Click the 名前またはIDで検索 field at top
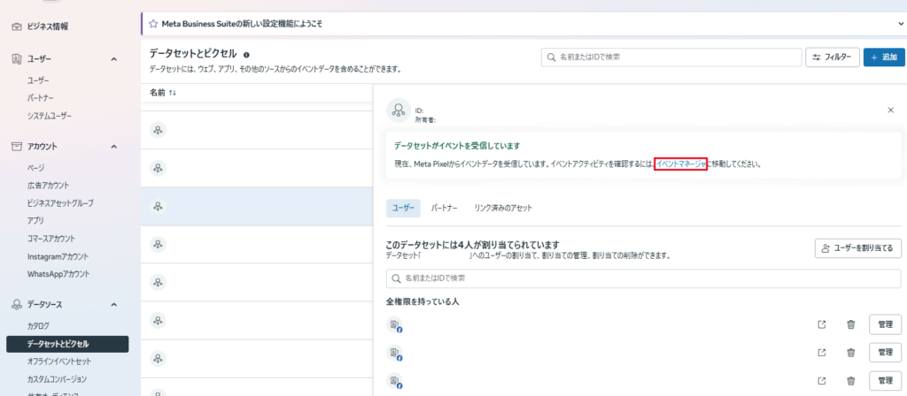This screenshot has height=396, width=907. 669,57
